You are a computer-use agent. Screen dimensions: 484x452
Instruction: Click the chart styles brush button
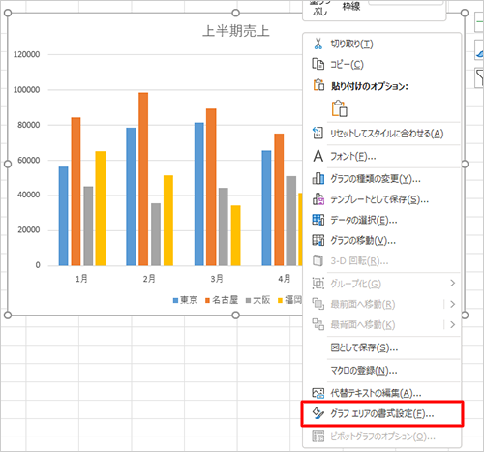pyautogui.click(x=479, y=50)
